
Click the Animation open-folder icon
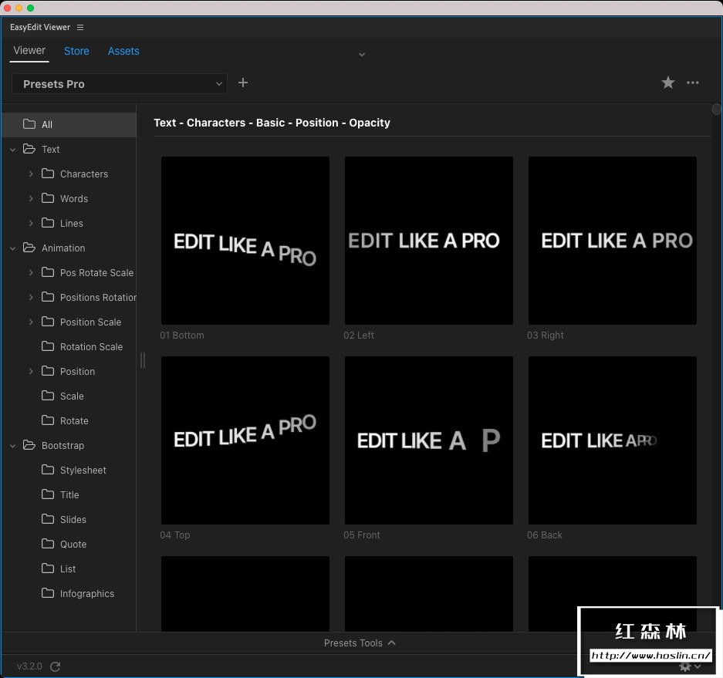[29, 248]
